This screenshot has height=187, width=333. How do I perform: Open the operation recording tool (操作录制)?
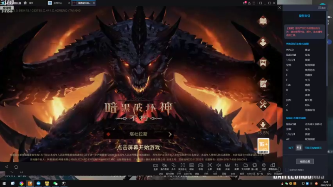tap(164, 167)
